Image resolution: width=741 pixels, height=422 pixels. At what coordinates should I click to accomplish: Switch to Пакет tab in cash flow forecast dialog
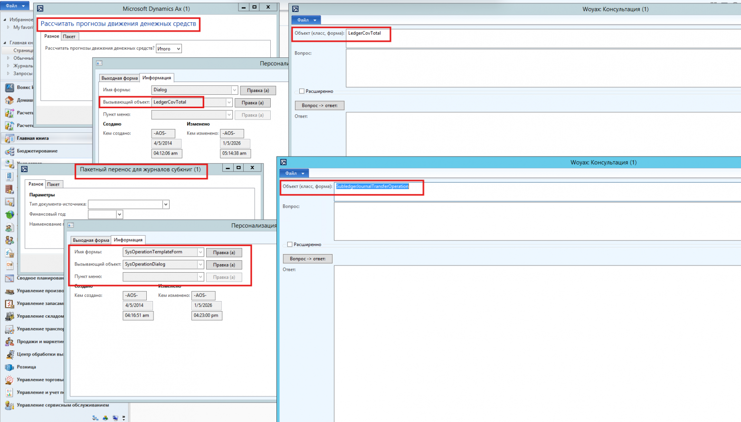(69, 37)
